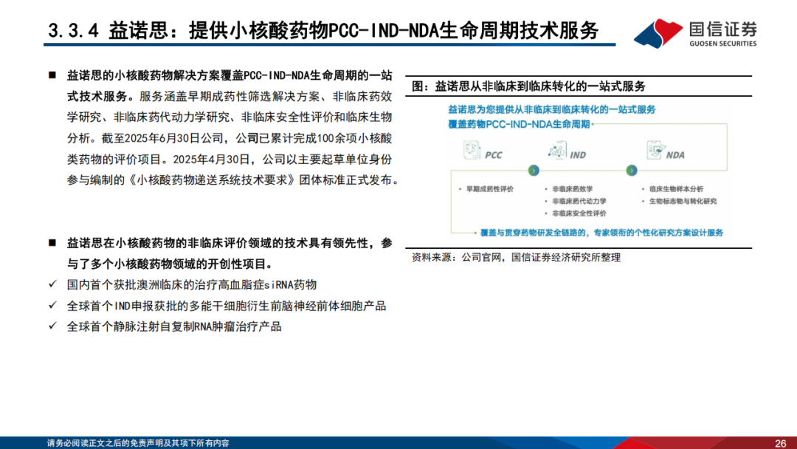Click the 早期成药性评价 bullet item
Image resolution: width=797 pixels, height=449 pixels.
click(486, 189)
